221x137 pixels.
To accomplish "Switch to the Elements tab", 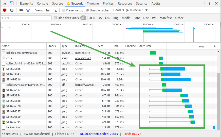I will click(26, 4).
